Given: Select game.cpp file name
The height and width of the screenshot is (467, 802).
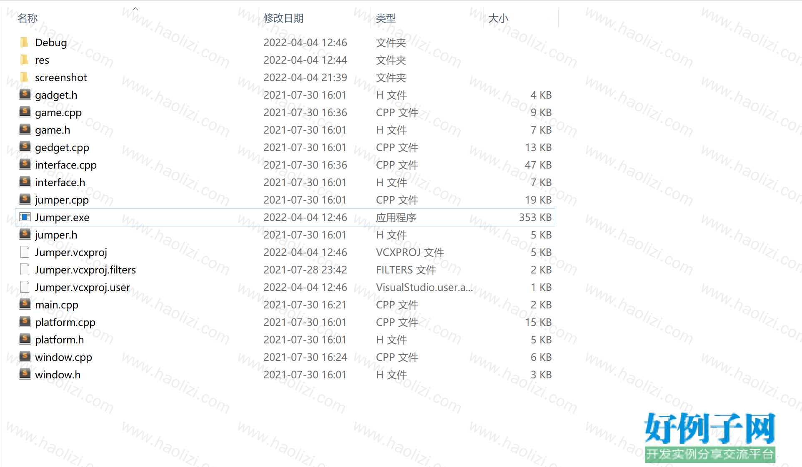Looking at the screenshot, I should point(58,113).
